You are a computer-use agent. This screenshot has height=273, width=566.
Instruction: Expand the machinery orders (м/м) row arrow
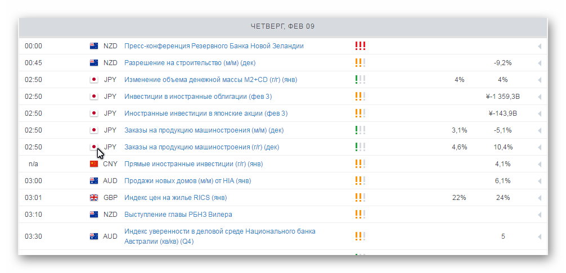[x=540, y=130]
